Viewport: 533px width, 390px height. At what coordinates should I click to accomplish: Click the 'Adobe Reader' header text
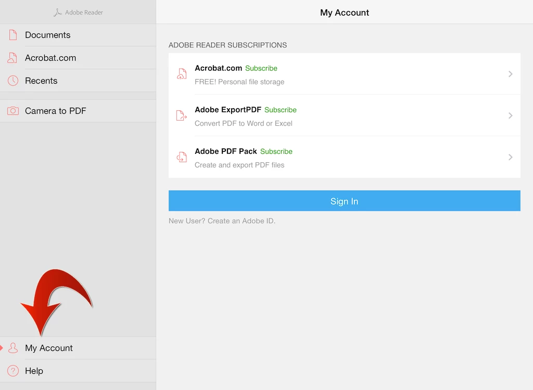point(84,12)
